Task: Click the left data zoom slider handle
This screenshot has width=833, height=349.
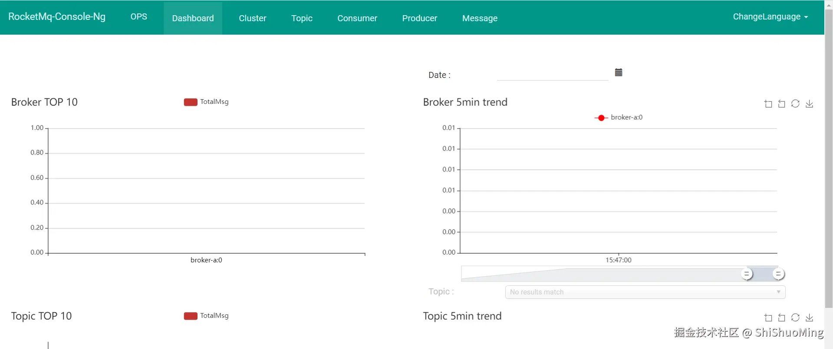Action: 747,274
